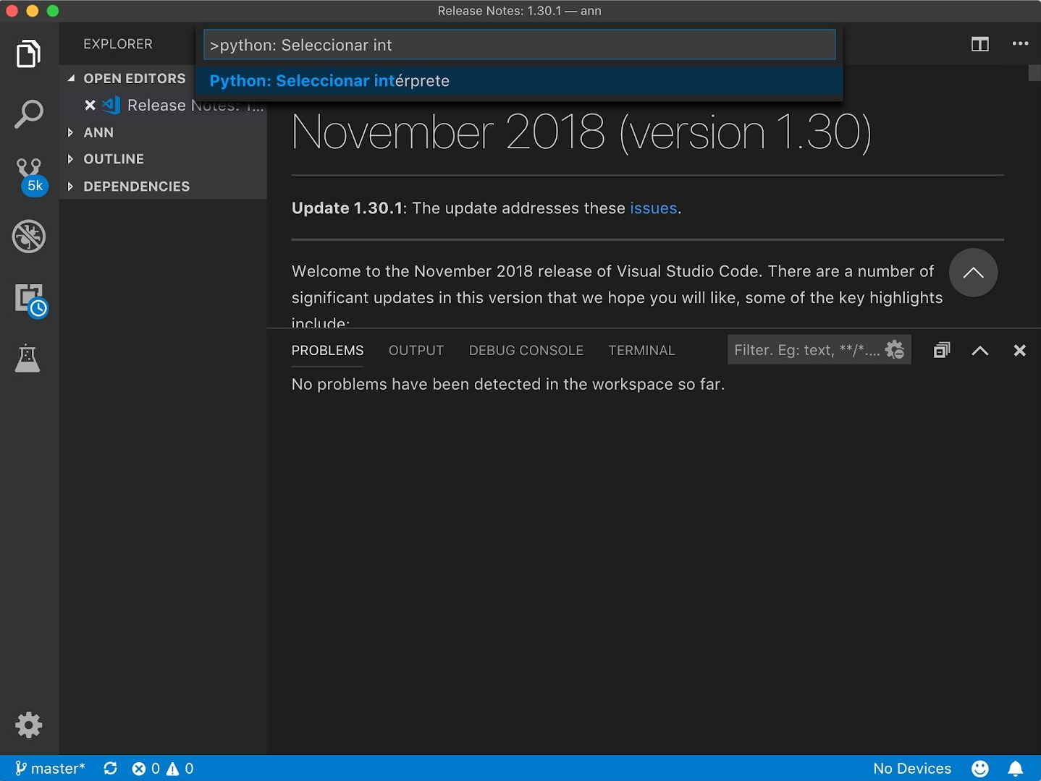Click the master* branch indicator
The width and height of the screenshot is (1041, 781).
click(50, 769)
